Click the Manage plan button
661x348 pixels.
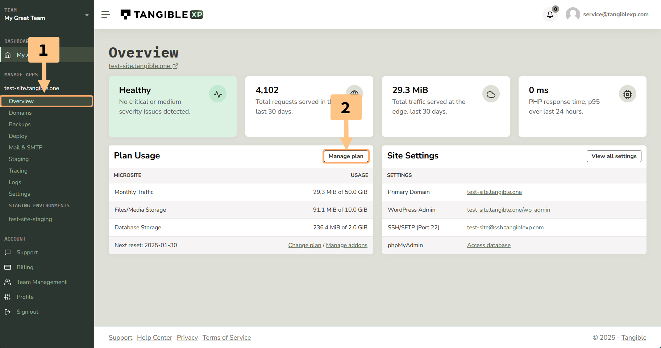tap(346, 156)
